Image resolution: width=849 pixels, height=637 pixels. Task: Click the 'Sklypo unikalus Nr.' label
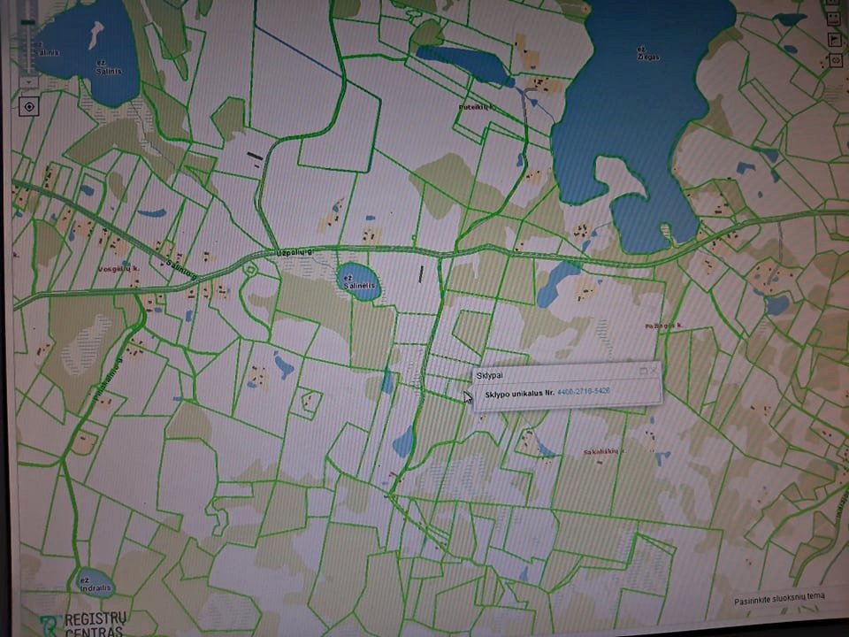point(519,393)
